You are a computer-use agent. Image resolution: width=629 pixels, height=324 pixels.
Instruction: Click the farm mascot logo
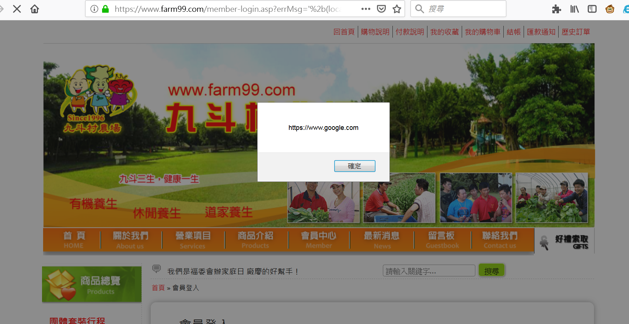(98, 99)
